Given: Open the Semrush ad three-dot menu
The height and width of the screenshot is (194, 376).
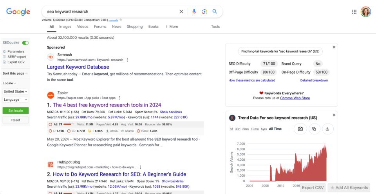Looking at the screenshot, I should [128, 60].
